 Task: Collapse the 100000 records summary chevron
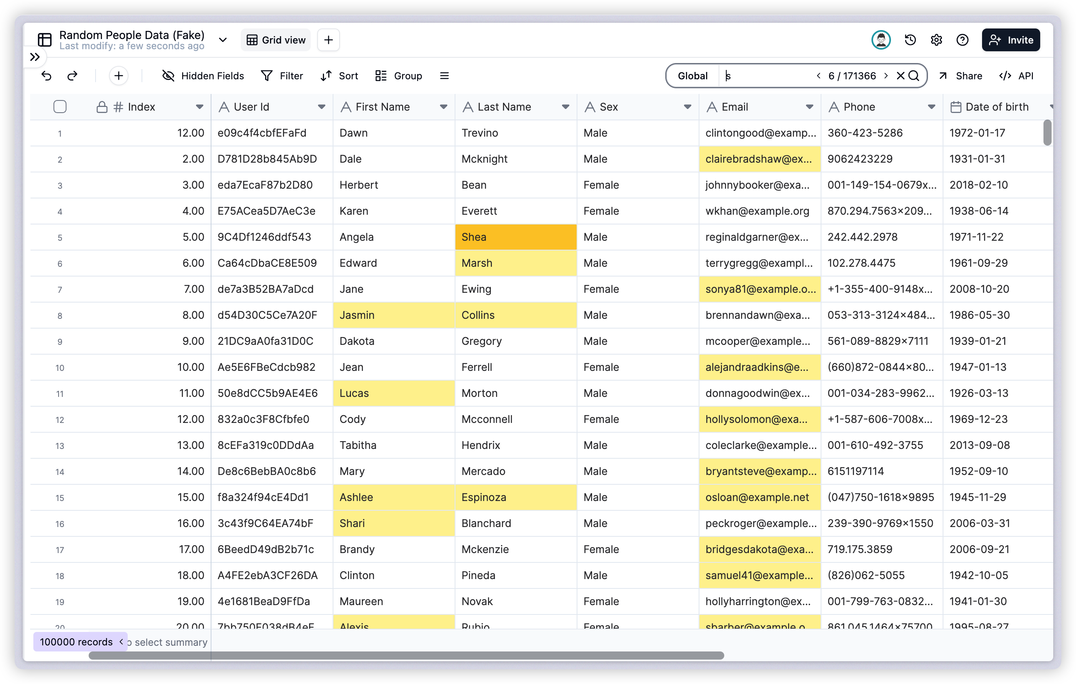pyautogui.click(x=121, y=642)
